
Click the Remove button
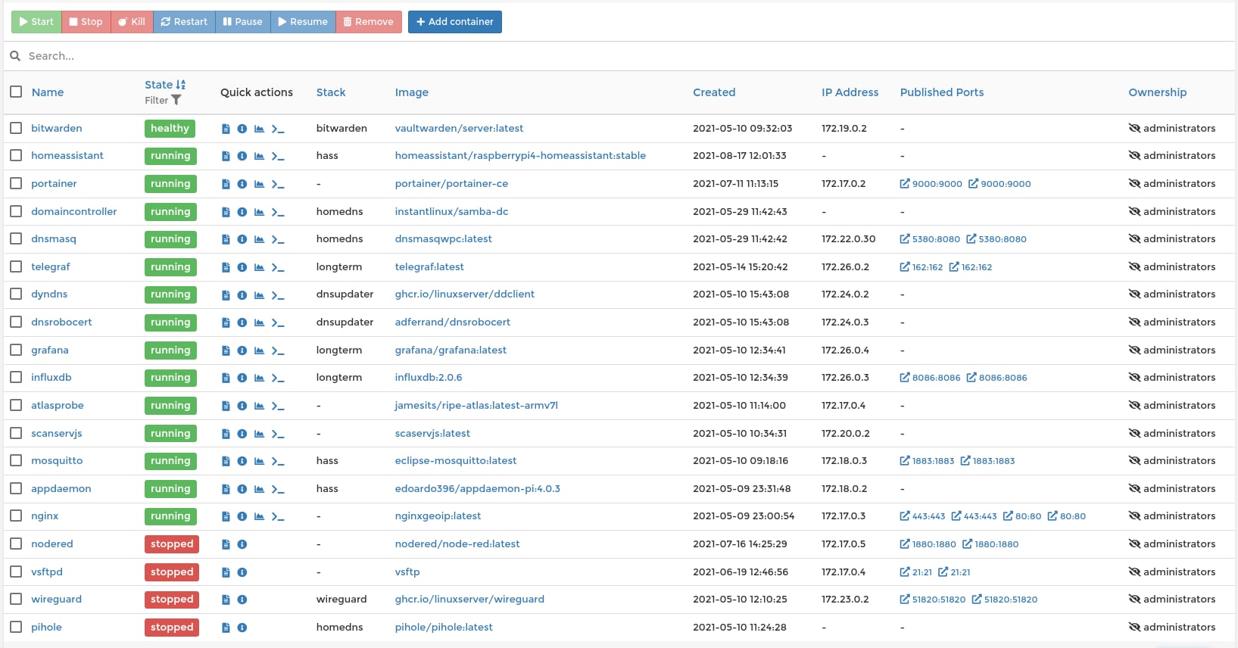[x=369, y=22]
